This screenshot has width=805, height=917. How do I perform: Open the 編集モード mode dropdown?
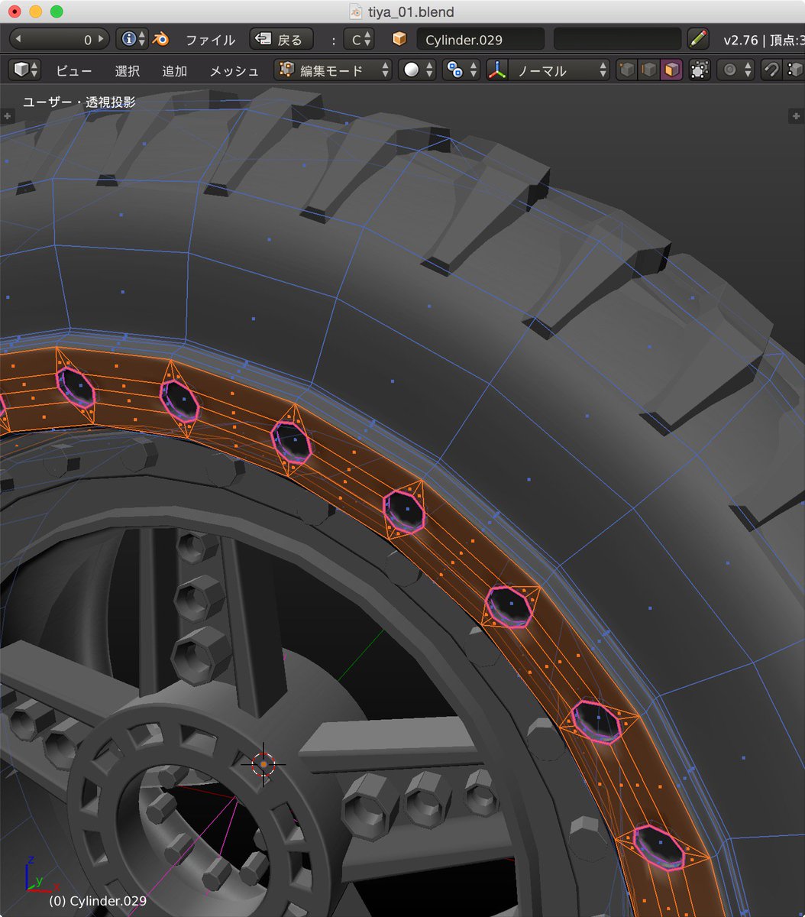[x=333, y=70]
